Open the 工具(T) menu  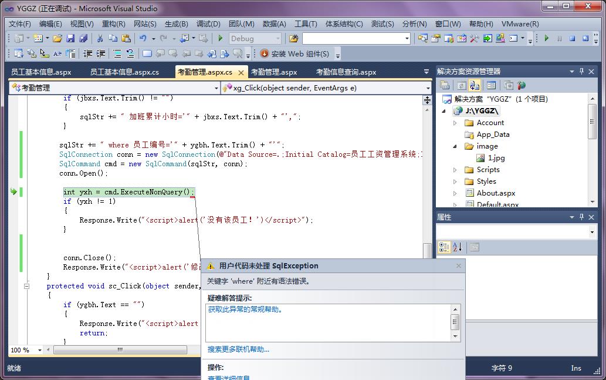pyautogui.click(x=306, y=24)
